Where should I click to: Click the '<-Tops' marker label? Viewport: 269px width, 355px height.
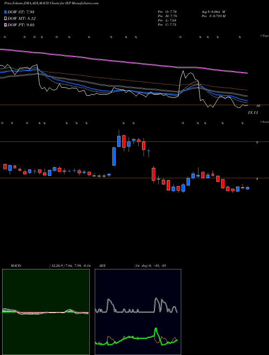coord(264,36)
